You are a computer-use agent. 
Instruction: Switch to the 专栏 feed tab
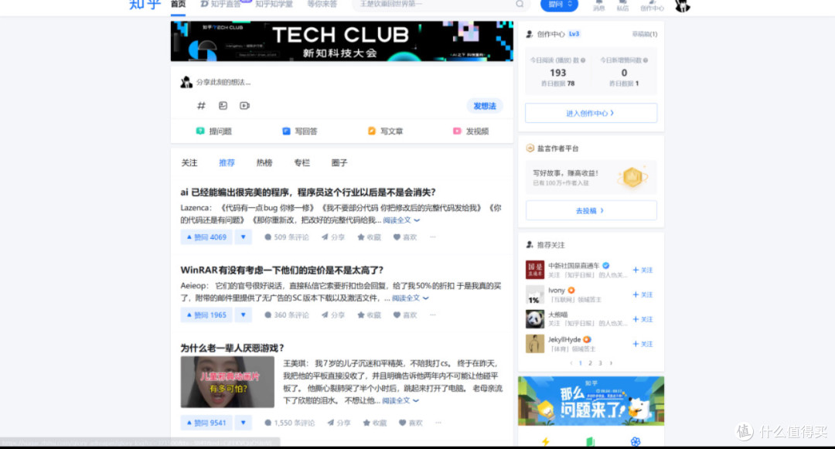pyautogui.click(x=302, y=163)
